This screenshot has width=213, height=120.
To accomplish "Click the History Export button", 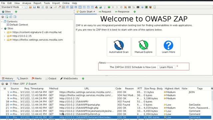I will point(31,84).
